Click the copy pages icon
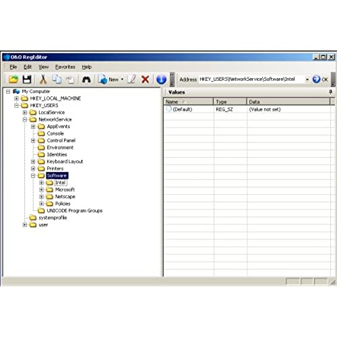337x337 pixels. click(57, 80)
